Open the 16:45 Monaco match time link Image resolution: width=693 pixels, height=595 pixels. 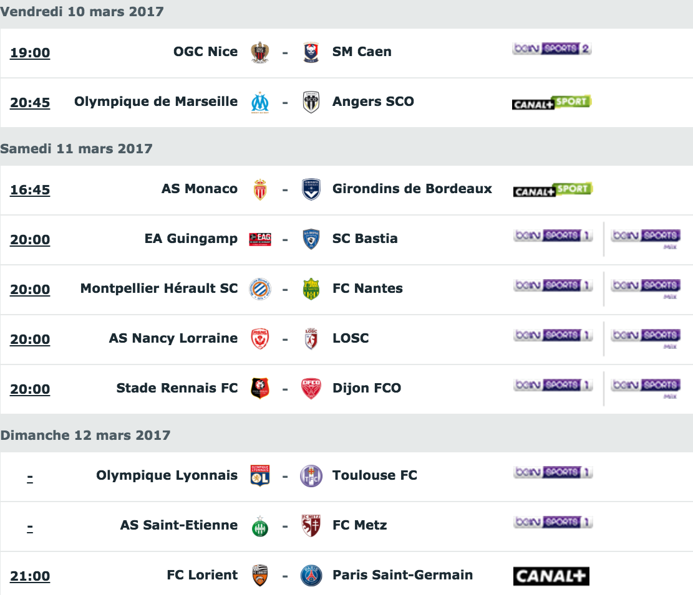(x=30, y=190)
